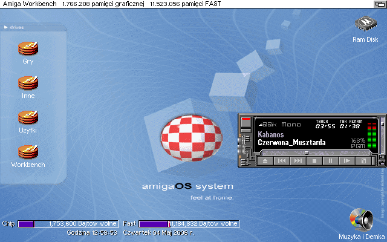
Task: Click the song position slider in player
Action: tap(314, 153)
